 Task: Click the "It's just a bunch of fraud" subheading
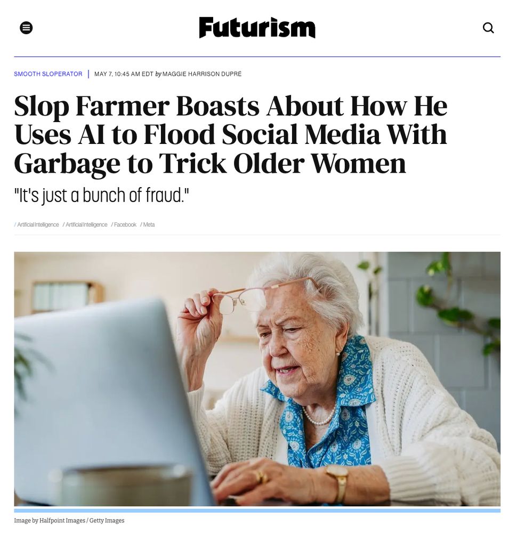pyautogui.click(x=101, y=195)
